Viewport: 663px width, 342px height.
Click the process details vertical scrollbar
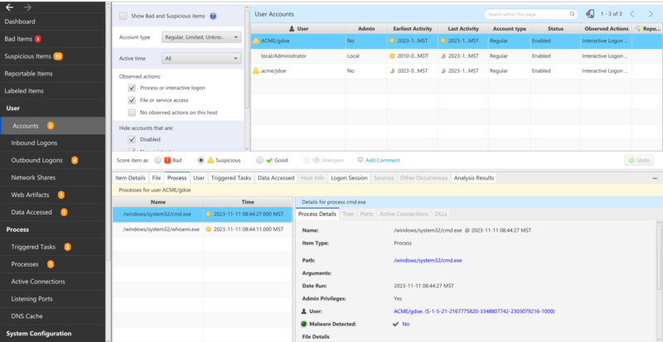click(659, 258)
